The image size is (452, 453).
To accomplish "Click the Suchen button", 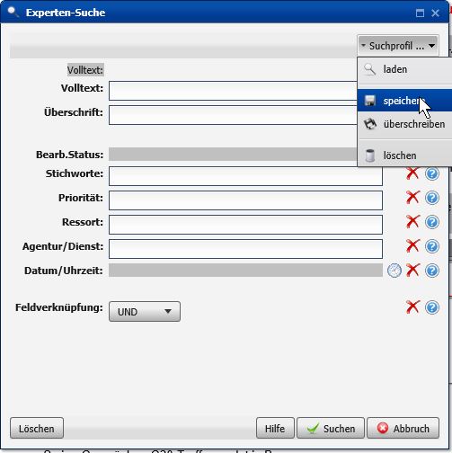I will 331,429.
